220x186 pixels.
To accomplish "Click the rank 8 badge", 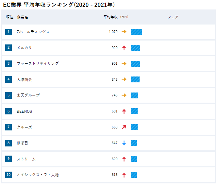I will tap(8, 143).
